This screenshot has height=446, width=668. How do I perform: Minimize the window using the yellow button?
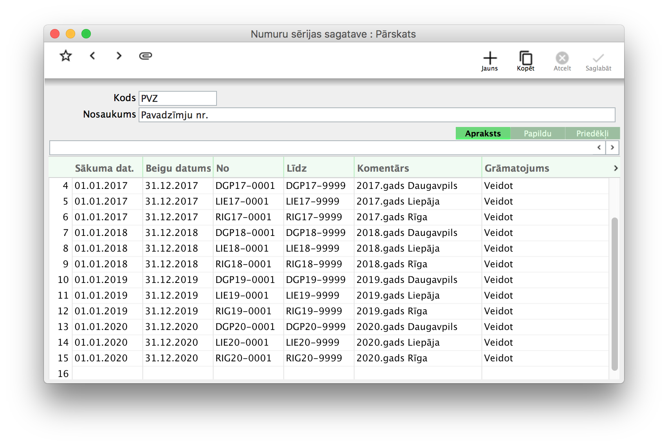70,34
